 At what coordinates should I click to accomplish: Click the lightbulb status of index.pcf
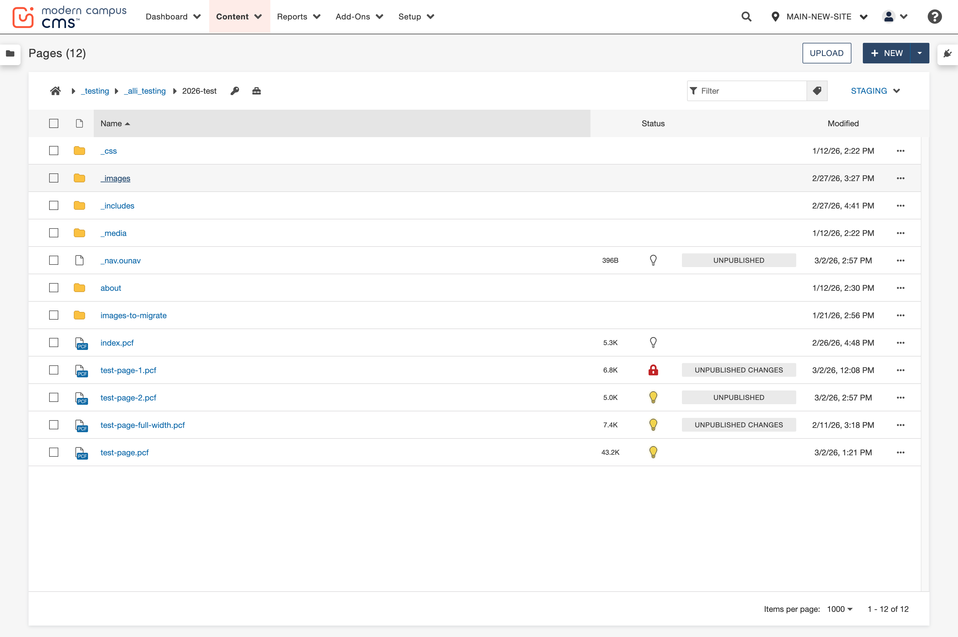point(653,342)
